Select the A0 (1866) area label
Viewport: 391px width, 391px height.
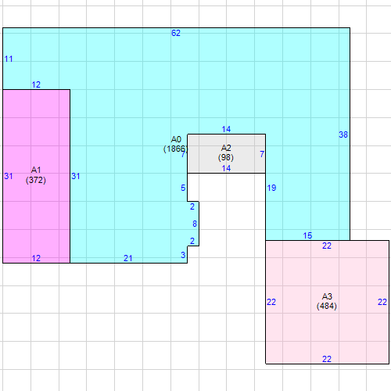click(x=175, y=144)
